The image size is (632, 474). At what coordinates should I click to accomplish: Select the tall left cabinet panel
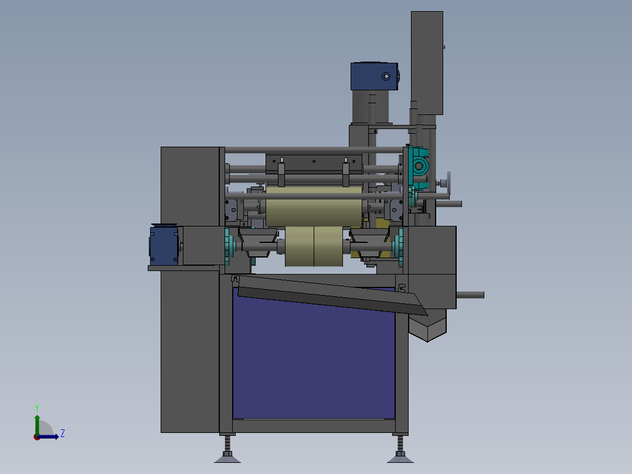coord(190,351)
